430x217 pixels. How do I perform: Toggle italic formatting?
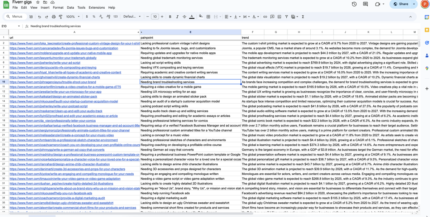[177, 16]
